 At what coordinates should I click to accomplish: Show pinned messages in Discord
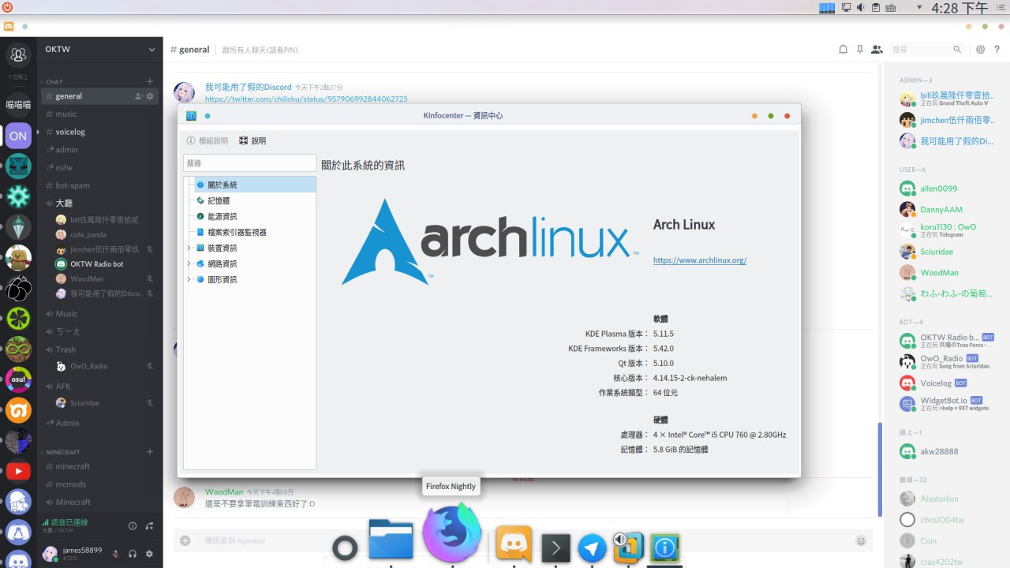point(859,50)
